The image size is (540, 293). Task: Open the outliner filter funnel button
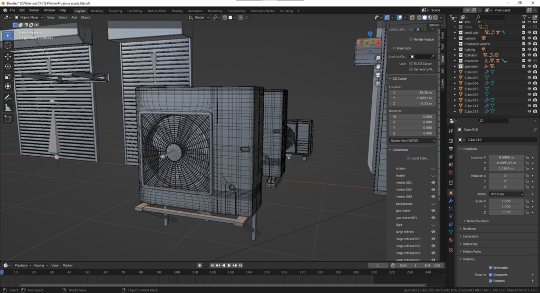[525, 17]
